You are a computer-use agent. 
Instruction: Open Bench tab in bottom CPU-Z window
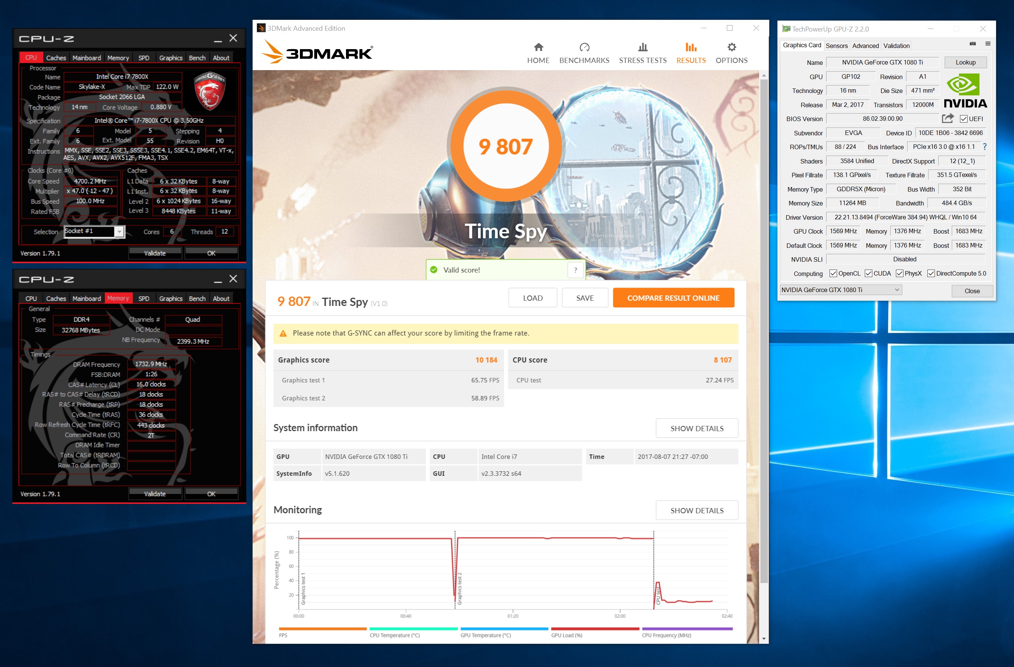coord(197,299)
